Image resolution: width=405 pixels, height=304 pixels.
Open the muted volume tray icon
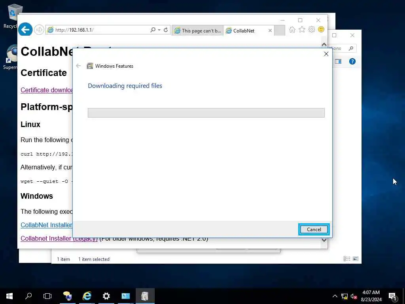(354, 296)
